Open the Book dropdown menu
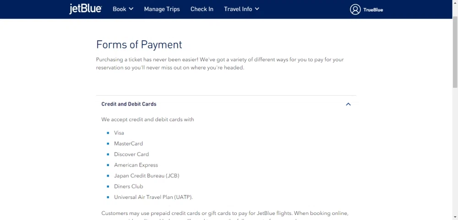The image size is (458, 220). click(x=123, y=9)
